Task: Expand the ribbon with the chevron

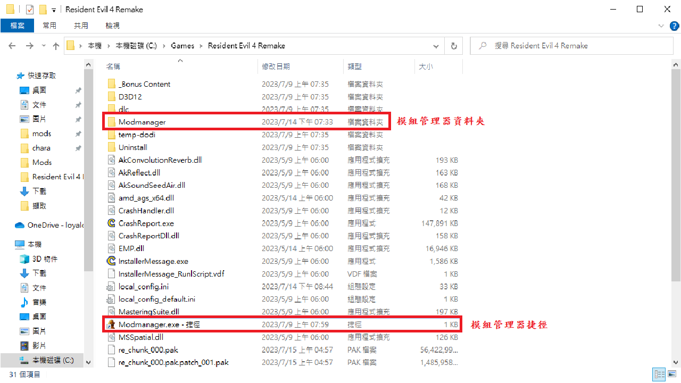Action: pyautogui.click(x=661, y=26)
